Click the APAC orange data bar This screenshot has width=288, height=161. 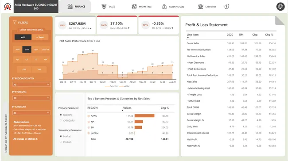(144, 116)
